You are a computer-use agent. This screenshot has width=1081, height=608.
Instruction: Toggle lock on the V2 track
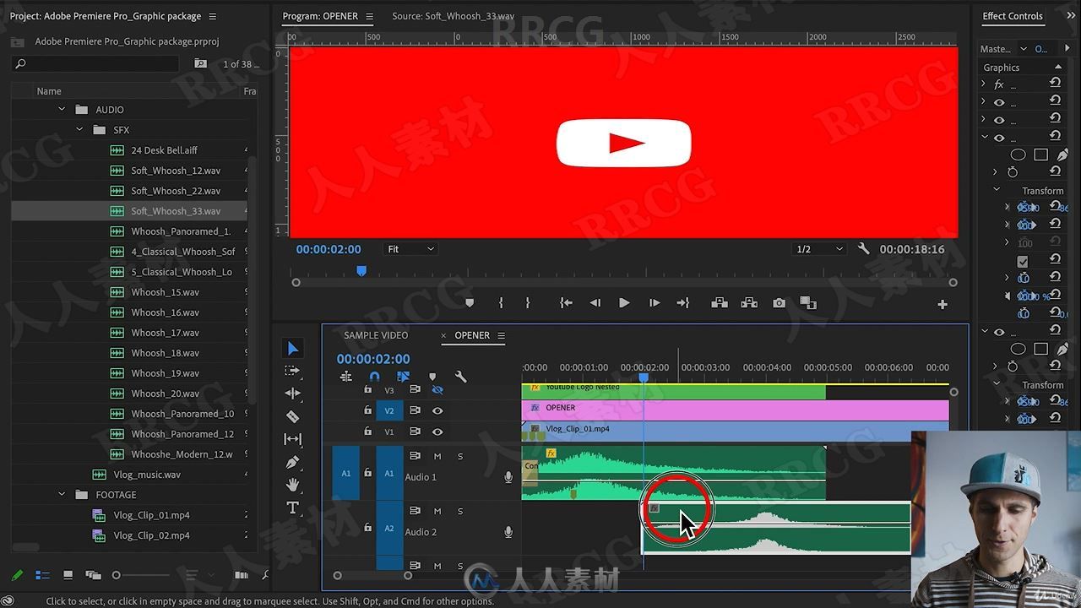[x=367, y=410]
